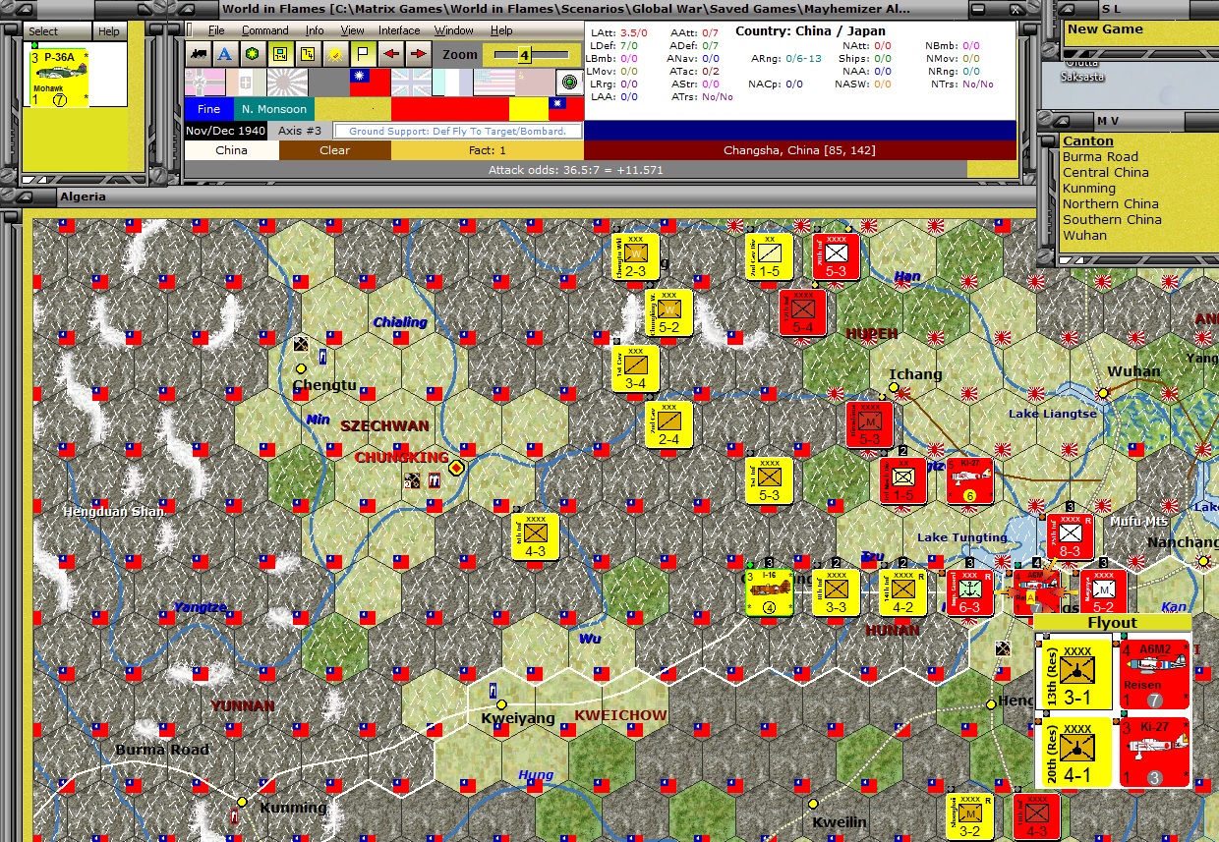Open the Window menu
Viewport: 1219px width, 842px height.
(x=454, y=30)
